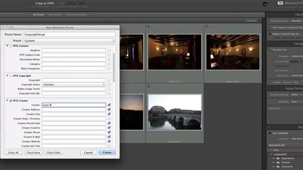
Task: Open the Applications folder in the tree
Action: [x=287, y=158]
